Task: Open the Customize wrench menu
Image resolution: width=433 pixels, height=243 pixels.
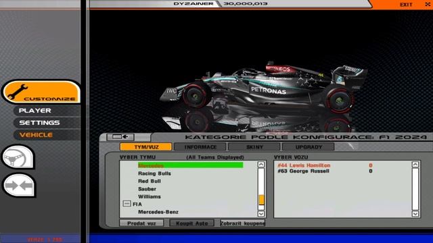Action: (x=41, y=92)
